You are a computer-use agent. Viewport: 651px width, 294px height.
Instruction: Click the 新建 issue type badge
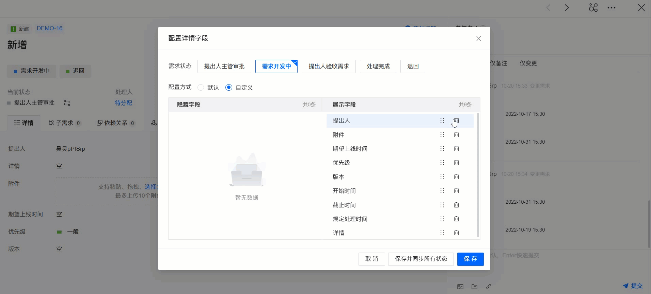[20, 29]
